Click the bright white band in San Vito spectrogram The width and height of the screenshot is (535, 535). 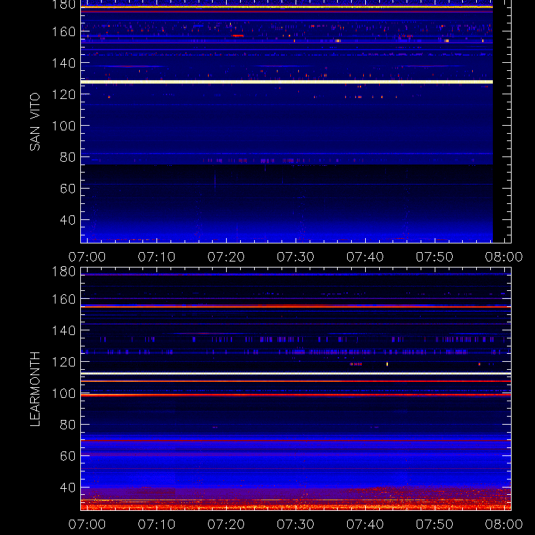point(287,82)
